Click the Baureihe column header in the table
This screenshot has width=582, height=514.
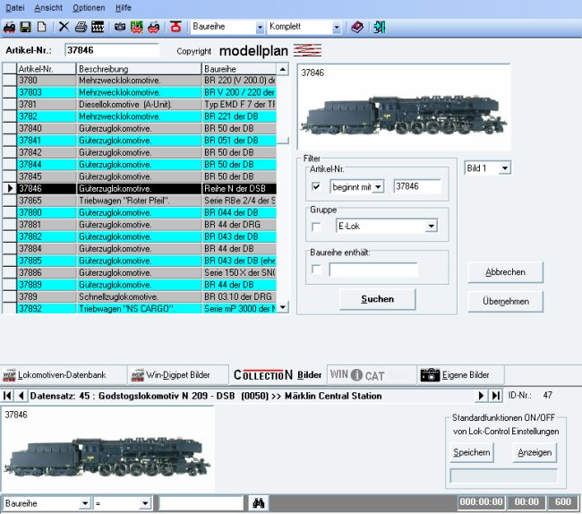(x=239, y=69)
